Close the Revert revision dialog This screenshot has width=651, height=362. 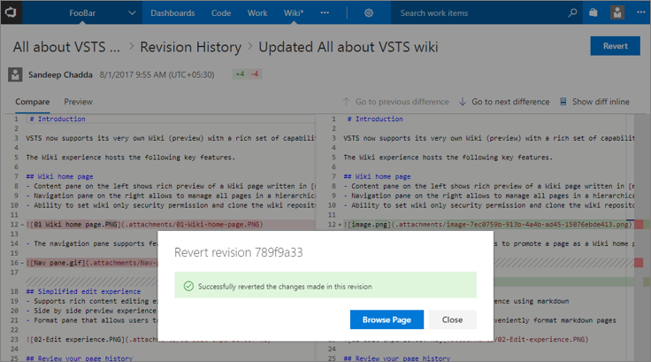point(452,320)
